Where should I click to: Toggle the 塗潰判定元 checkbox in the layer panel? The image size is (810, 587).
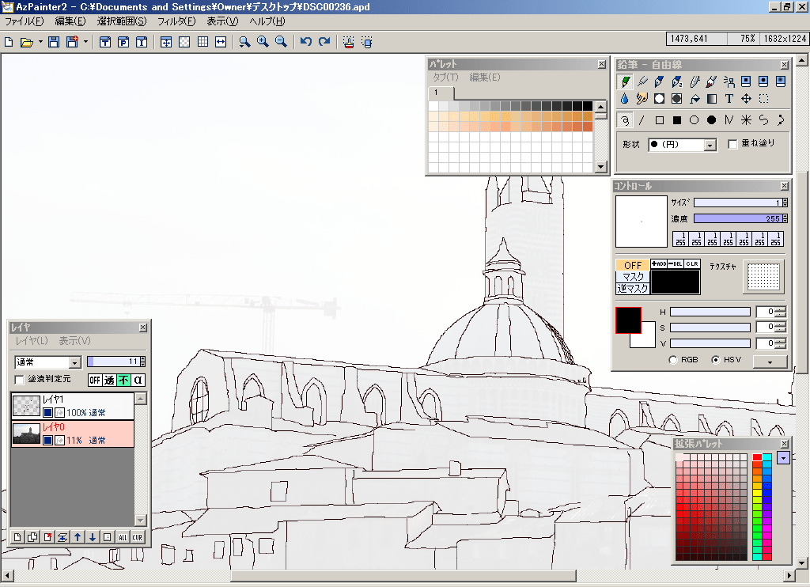coord(18,379)
